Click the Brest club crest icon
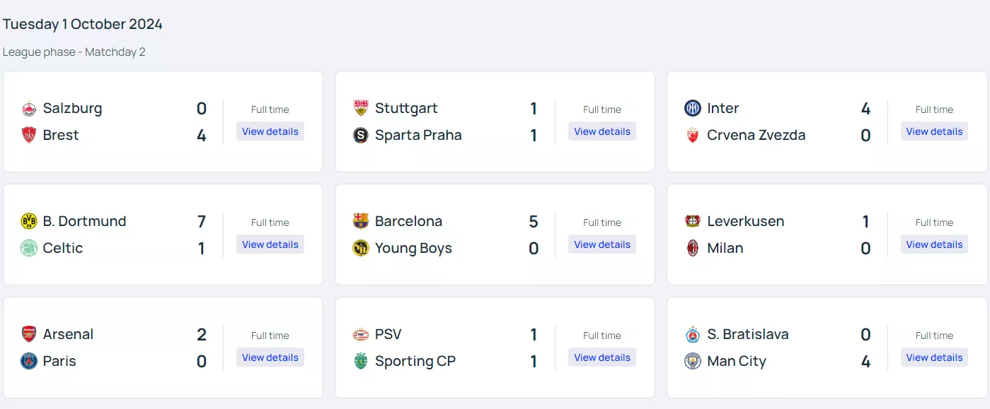 tap(29, 135)
